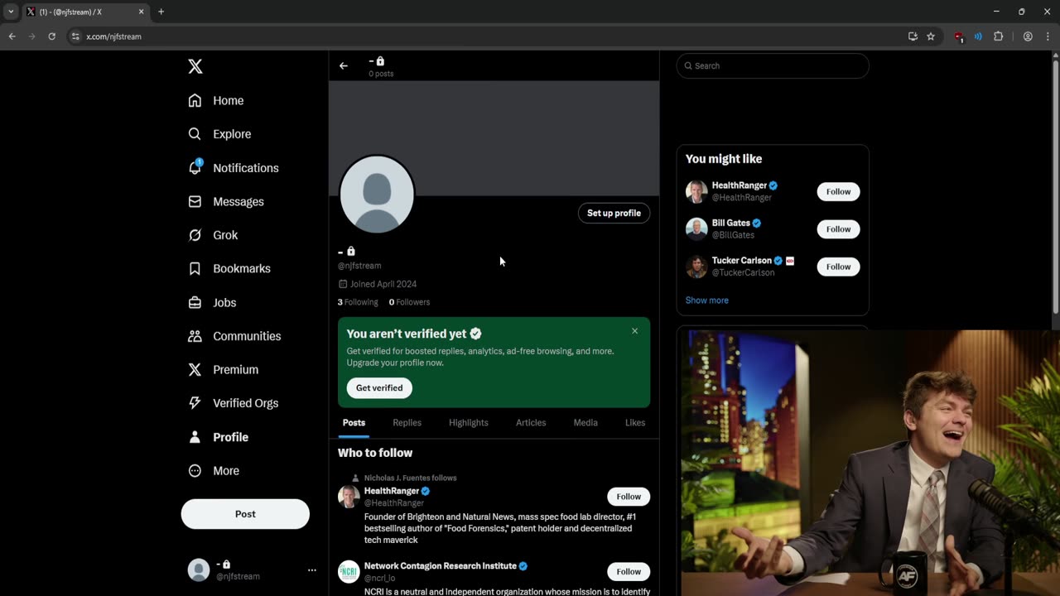This screenshot has width=1060, height=596.
Task: Click the address bar URL x.com/njfstream
Action: click(x=113, y=36)
